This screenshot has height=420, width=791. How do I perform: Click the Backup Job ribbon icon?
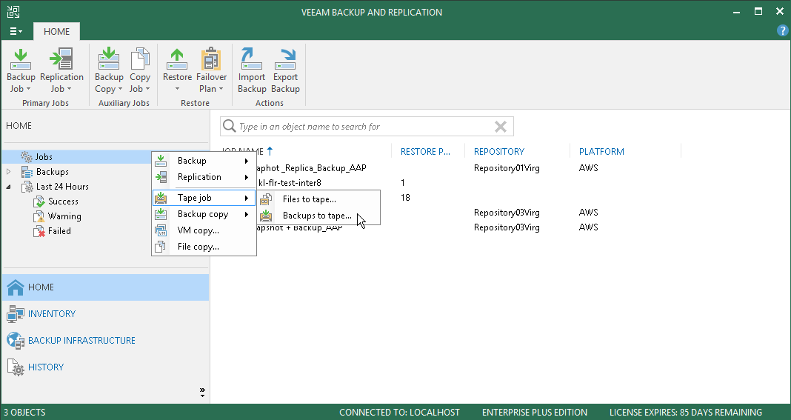[21, 59]
